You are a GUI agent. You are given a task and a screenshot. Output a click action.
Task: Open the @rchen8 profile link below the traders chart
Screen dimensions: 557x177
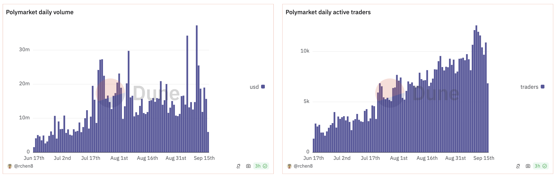click(303, 166)
